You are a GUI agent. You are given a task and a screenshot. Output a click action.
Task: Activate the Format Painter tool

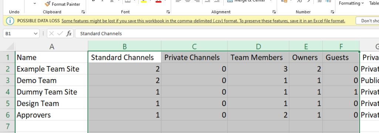pos(62,4)
